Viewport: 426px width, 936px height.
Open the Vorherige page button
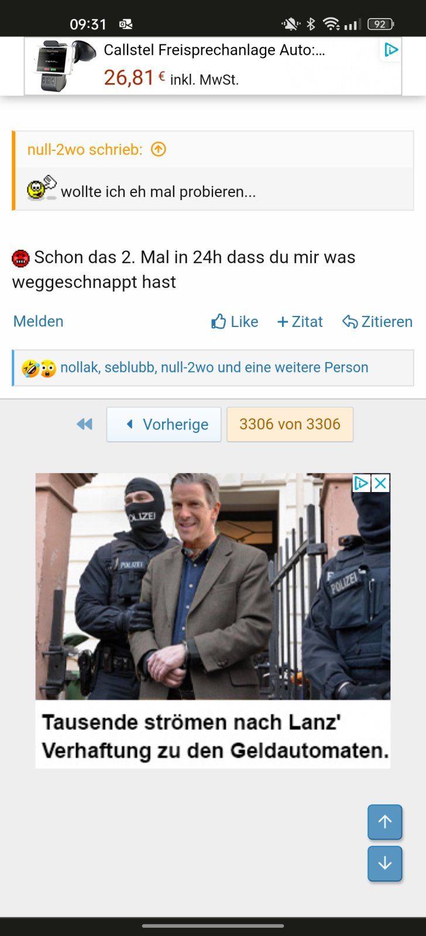coord(164,424)
